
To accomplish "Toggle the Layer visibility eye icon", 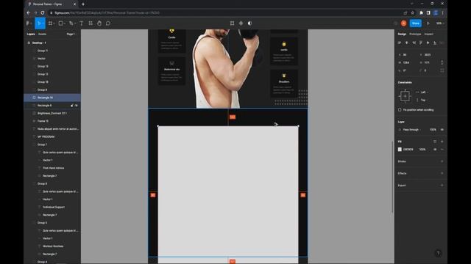I will 442,130.
